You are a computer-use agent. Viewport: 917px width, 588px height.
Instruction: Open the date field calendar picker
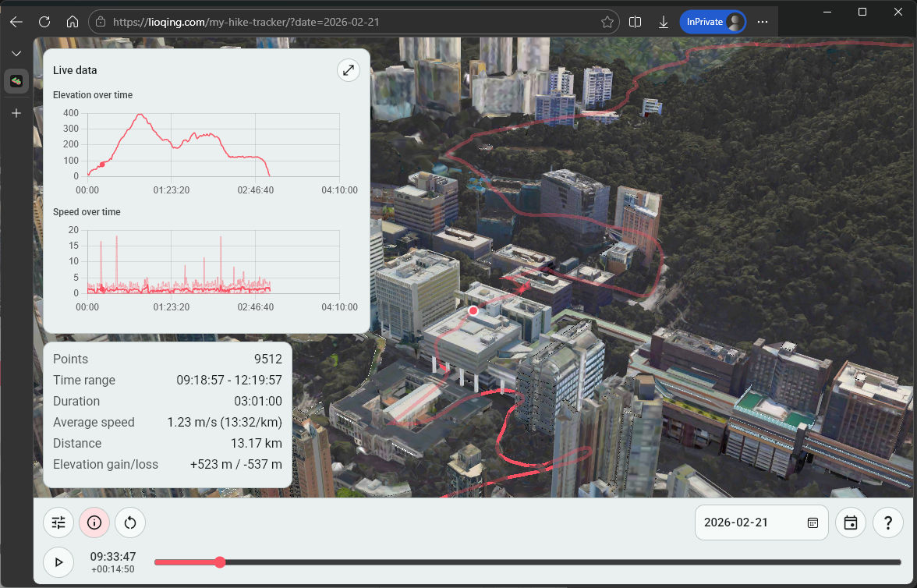click(x=813, y=522)
